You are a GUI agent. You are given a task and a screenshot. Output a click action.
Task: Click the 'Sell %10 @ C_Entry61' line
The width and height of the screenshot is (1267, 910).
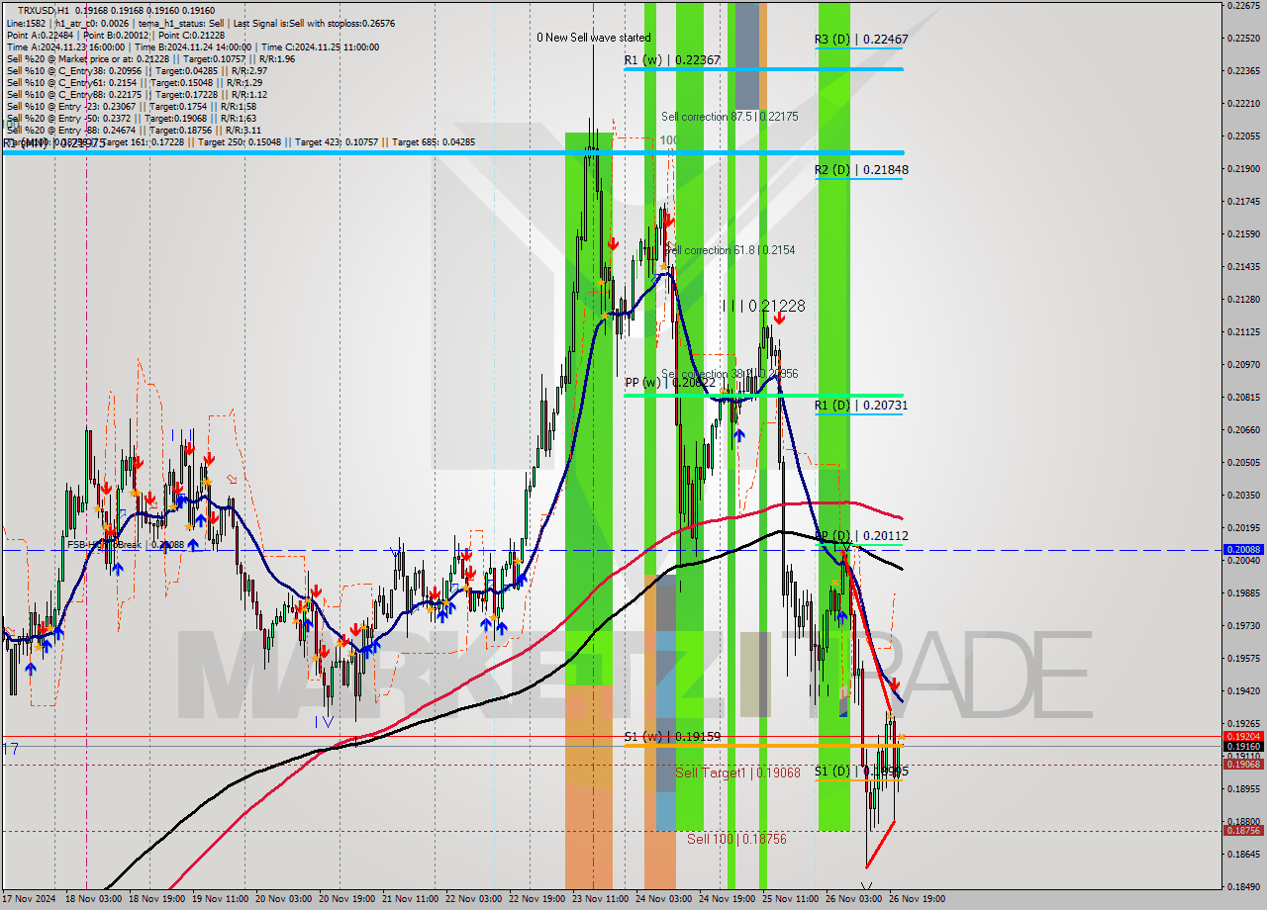134,82
